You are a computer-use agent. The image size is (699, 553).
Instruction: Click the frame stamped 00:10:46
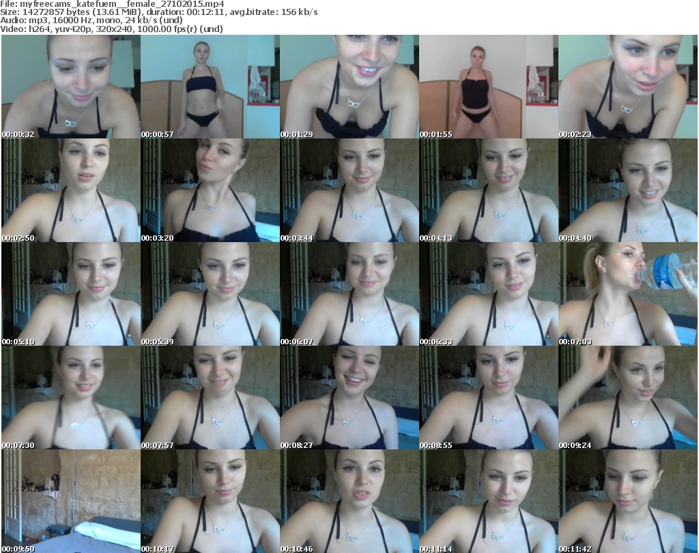(x=349, y=501)
